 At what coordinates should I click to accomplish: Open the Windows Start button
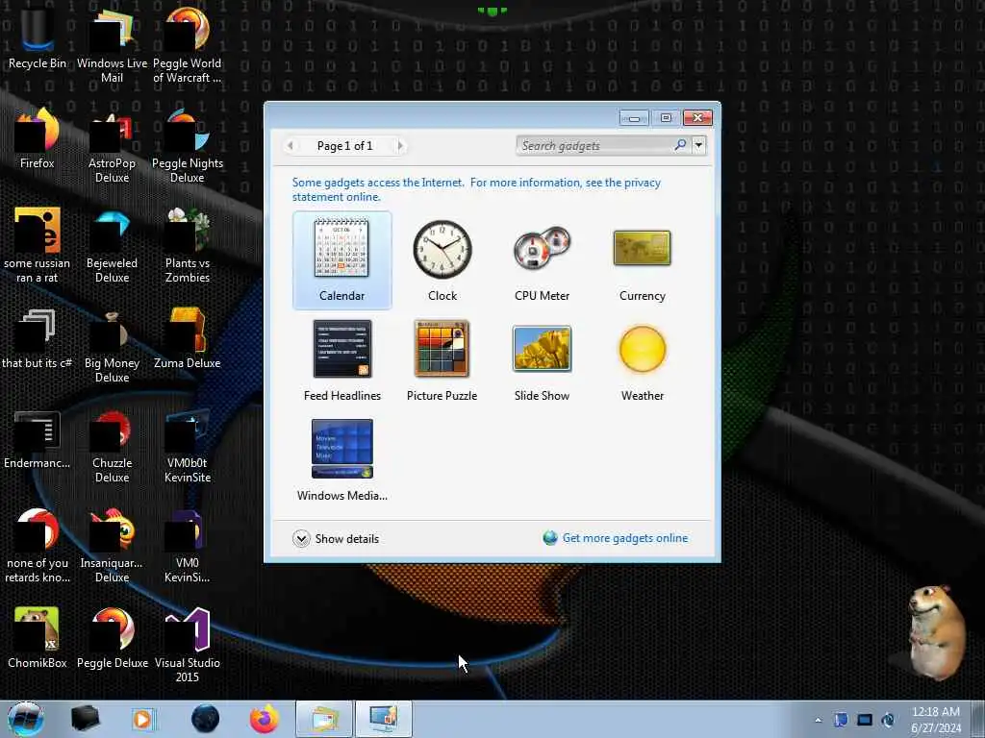(x=26, y=719)
